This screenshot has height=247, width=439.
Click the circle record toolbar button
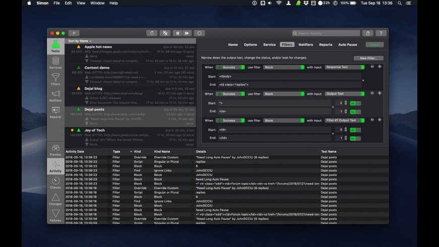(199, 33)
